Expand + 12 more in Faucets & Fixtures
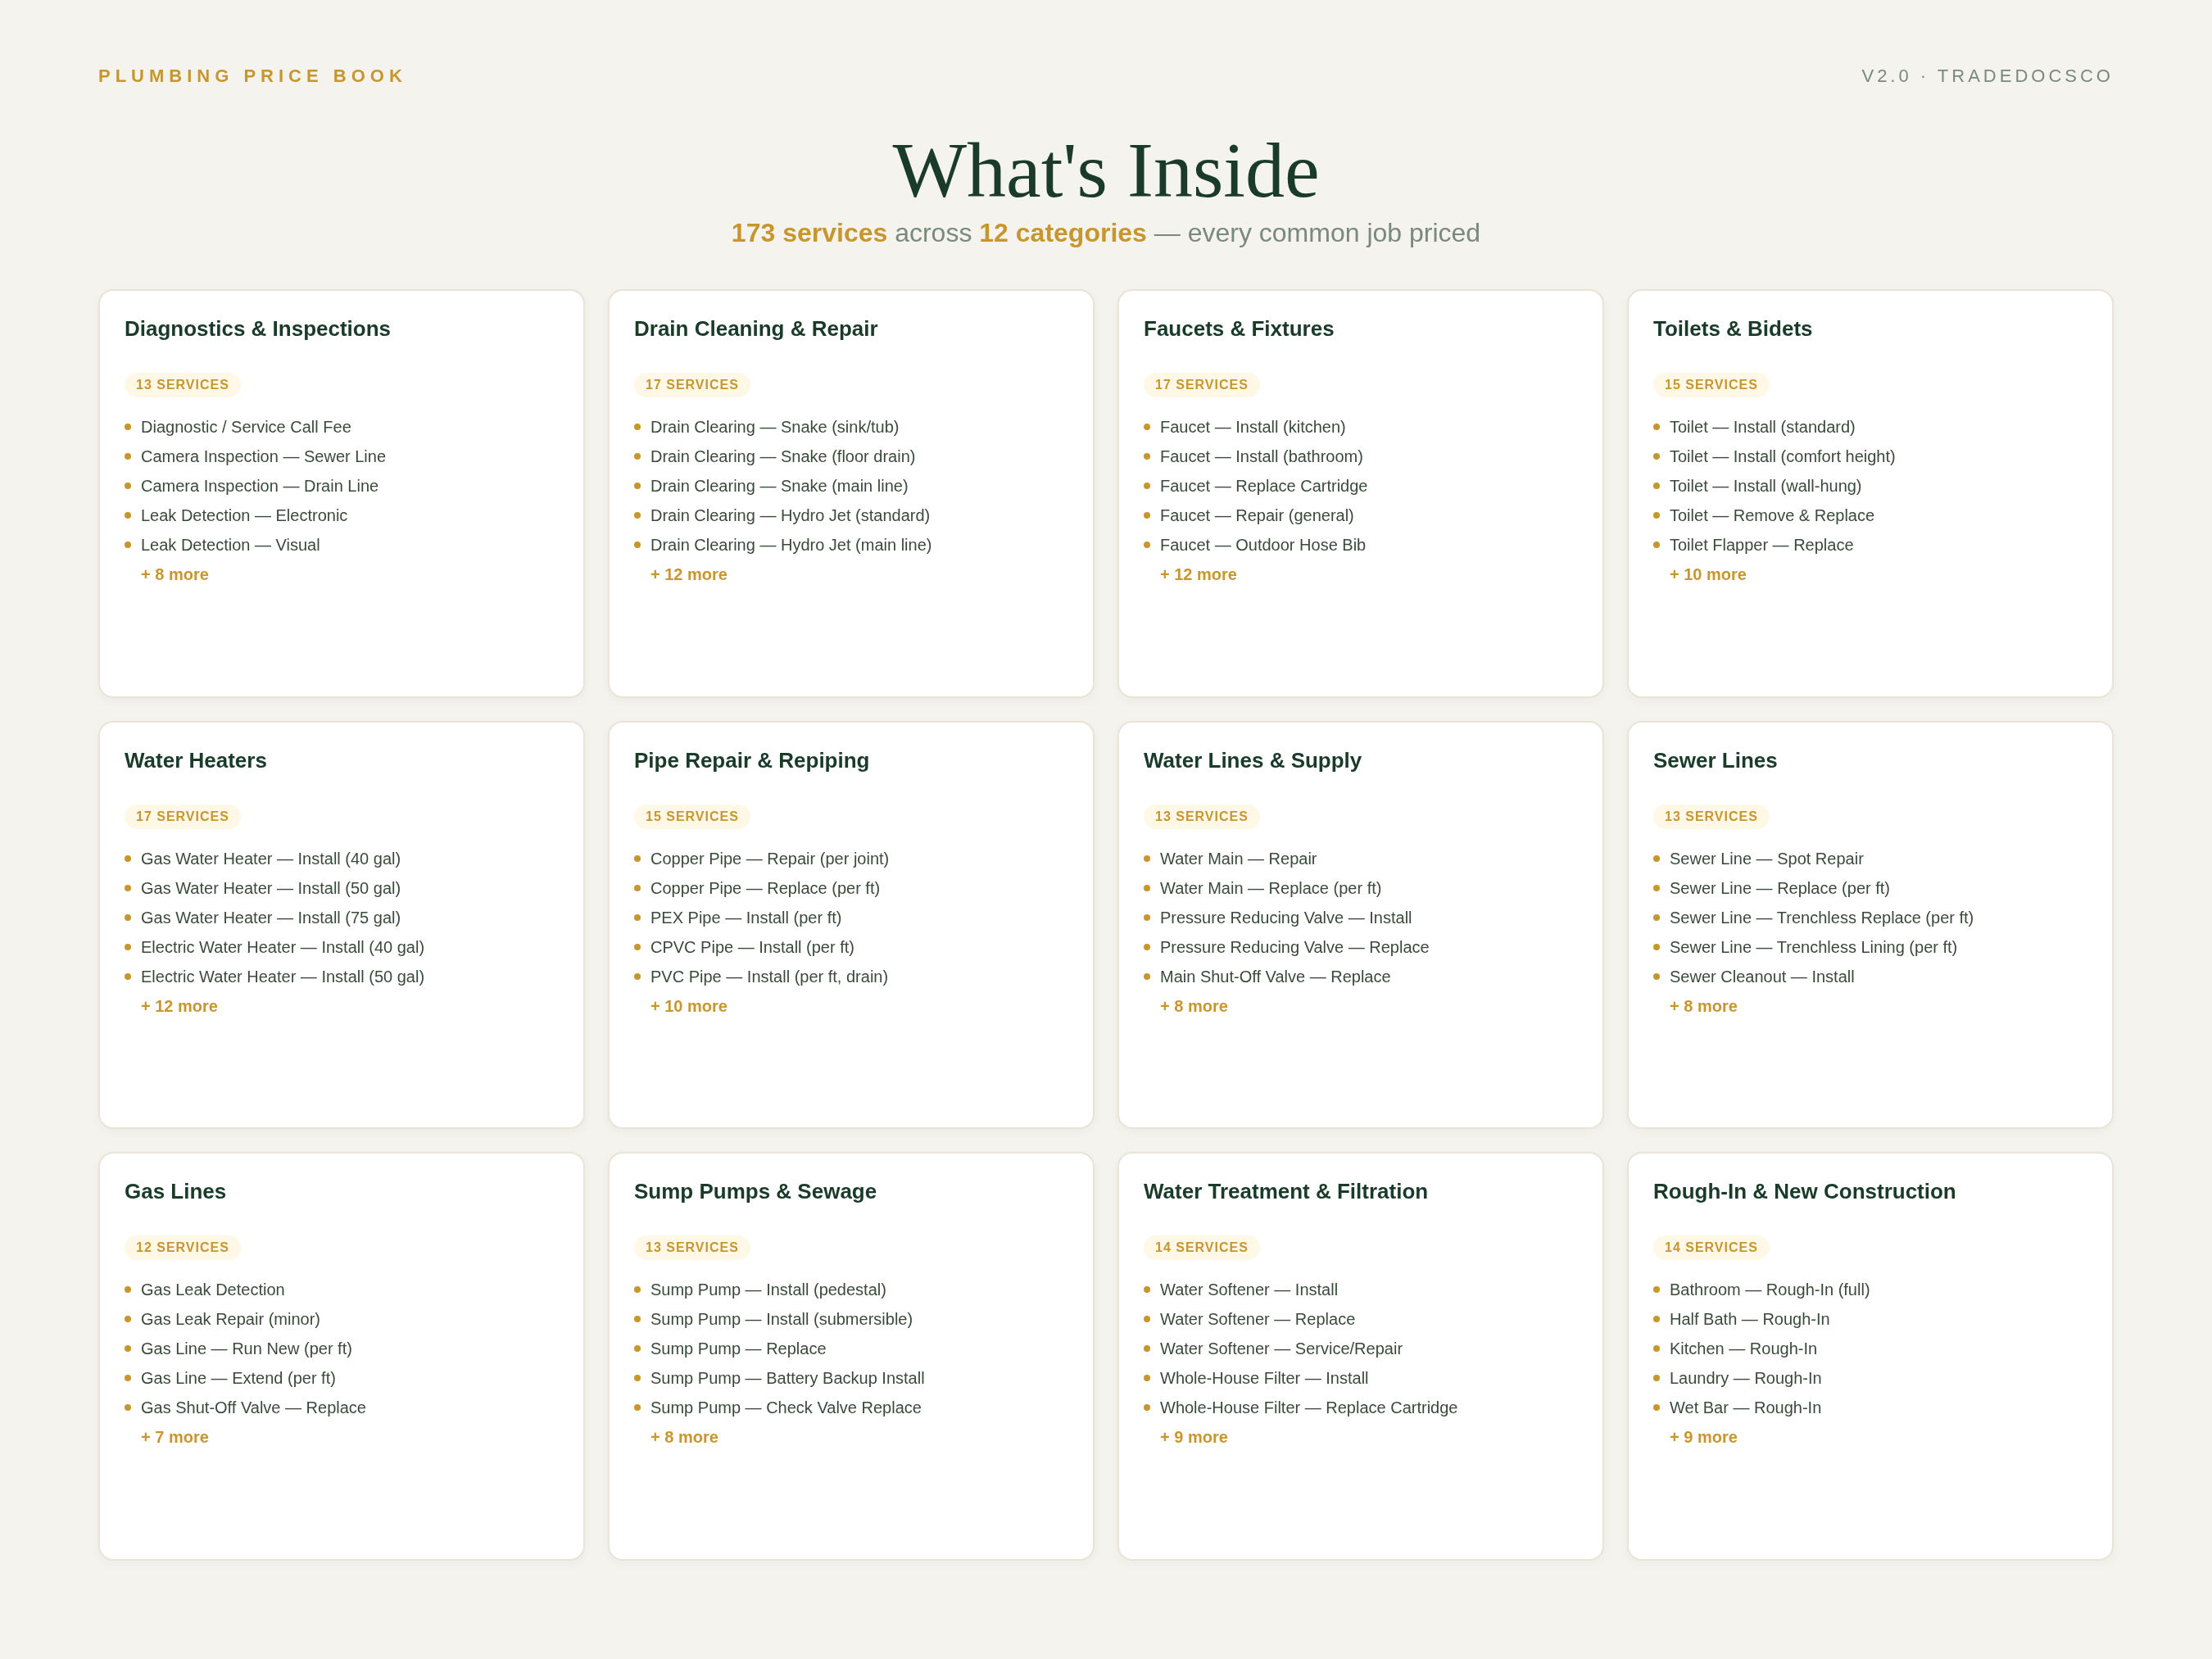This screenshot has height=1659, width=2212. click(1198, 574)
